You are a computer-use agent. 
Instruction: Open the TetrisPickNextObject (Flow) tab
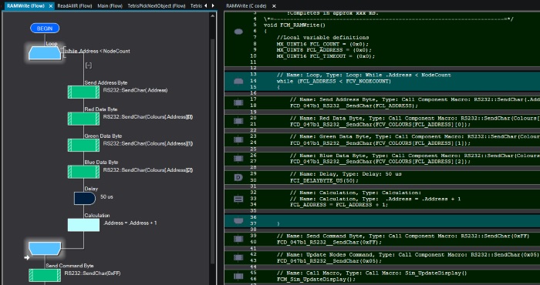click(157, 6)
